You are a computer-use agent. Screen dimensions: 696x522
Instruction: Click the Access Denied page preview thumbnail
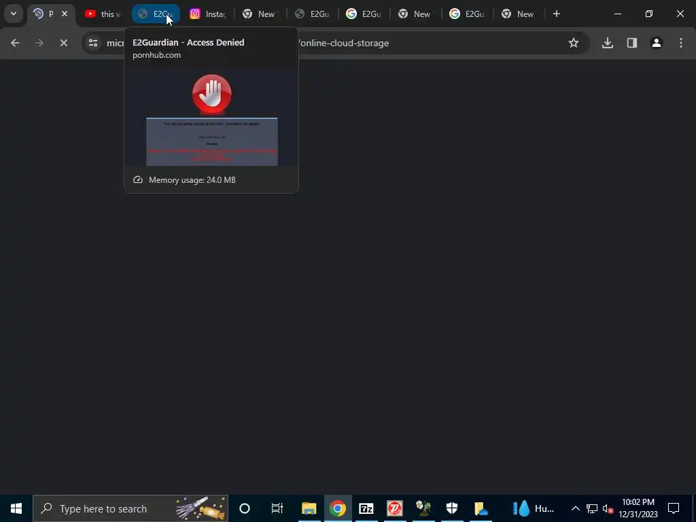click(212, 117)
